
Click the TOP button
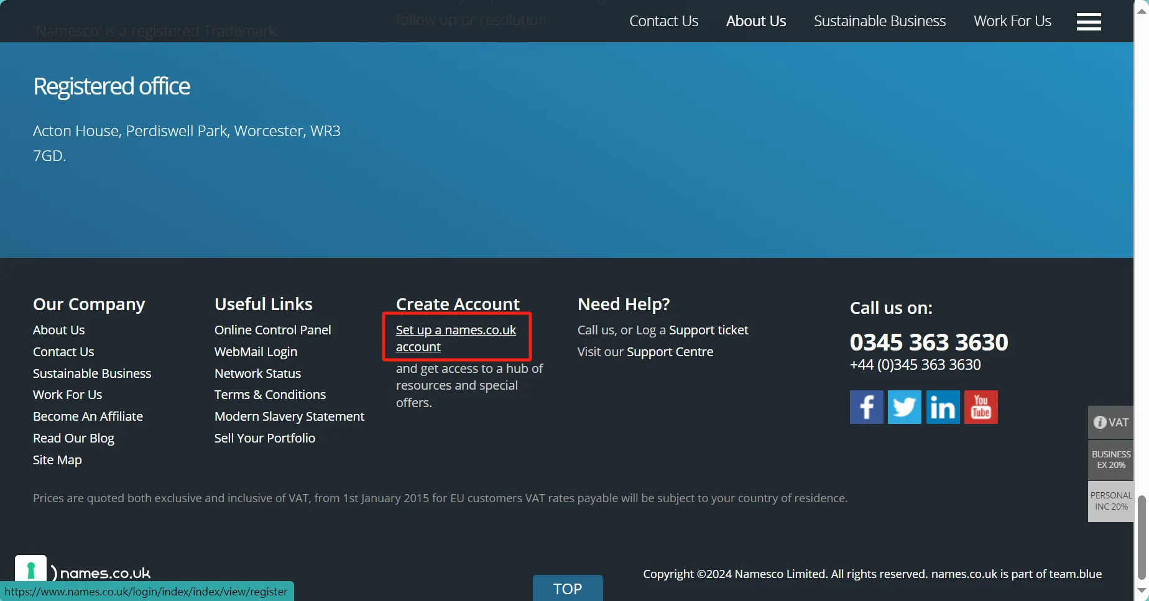[x=568, y=588]
